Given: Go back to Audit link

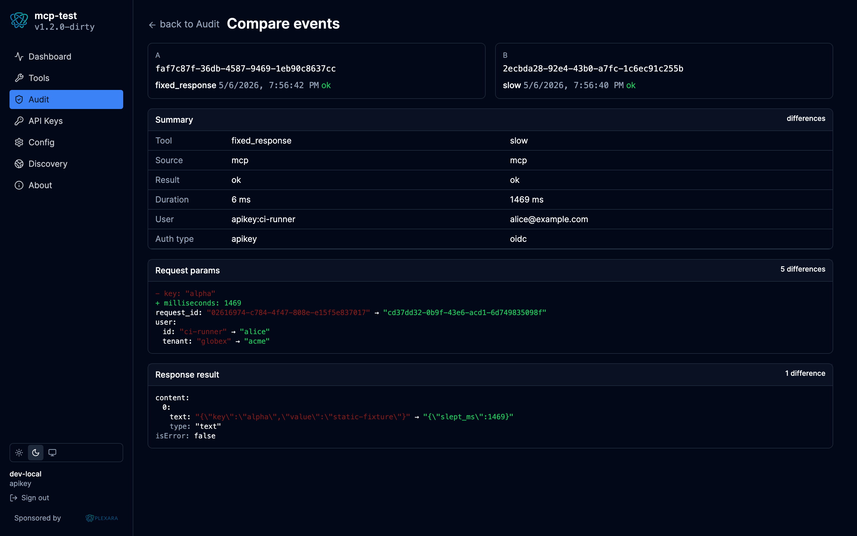Looking at the screenshot, I should click(x=184, y=24).
